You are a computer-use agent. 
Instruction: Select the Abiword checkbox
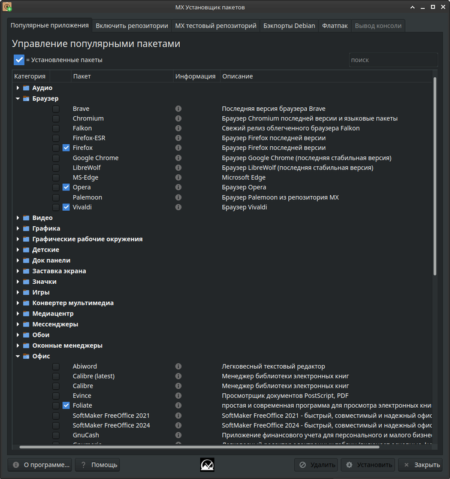(x=56, y=366)
